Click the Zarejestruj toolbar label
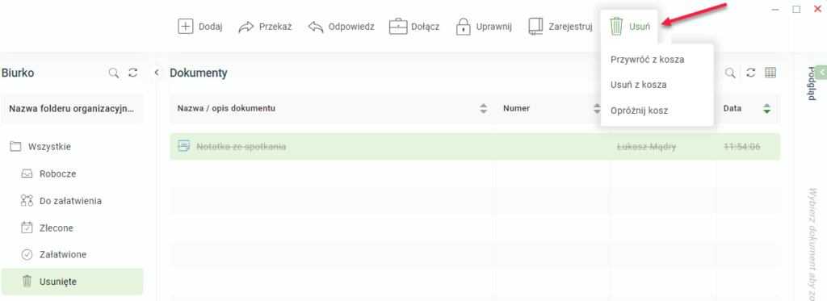Screen dimensions: 827x301 (x=570, y=27)
